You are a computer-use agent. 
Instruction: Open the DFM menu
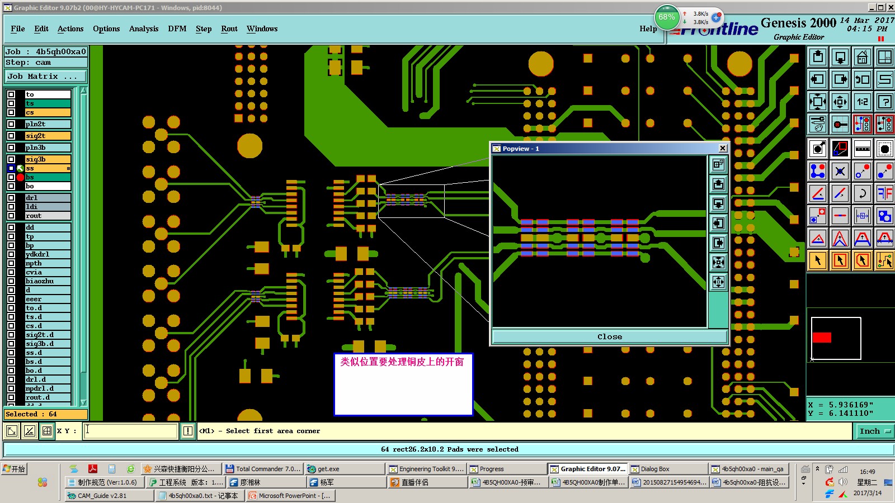click(177, 29)
